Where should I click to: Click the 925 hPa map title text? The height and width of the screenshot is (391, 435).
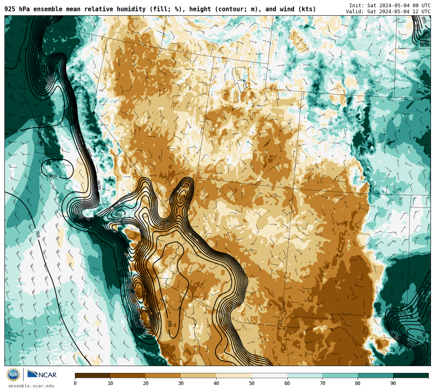point(160,9)
